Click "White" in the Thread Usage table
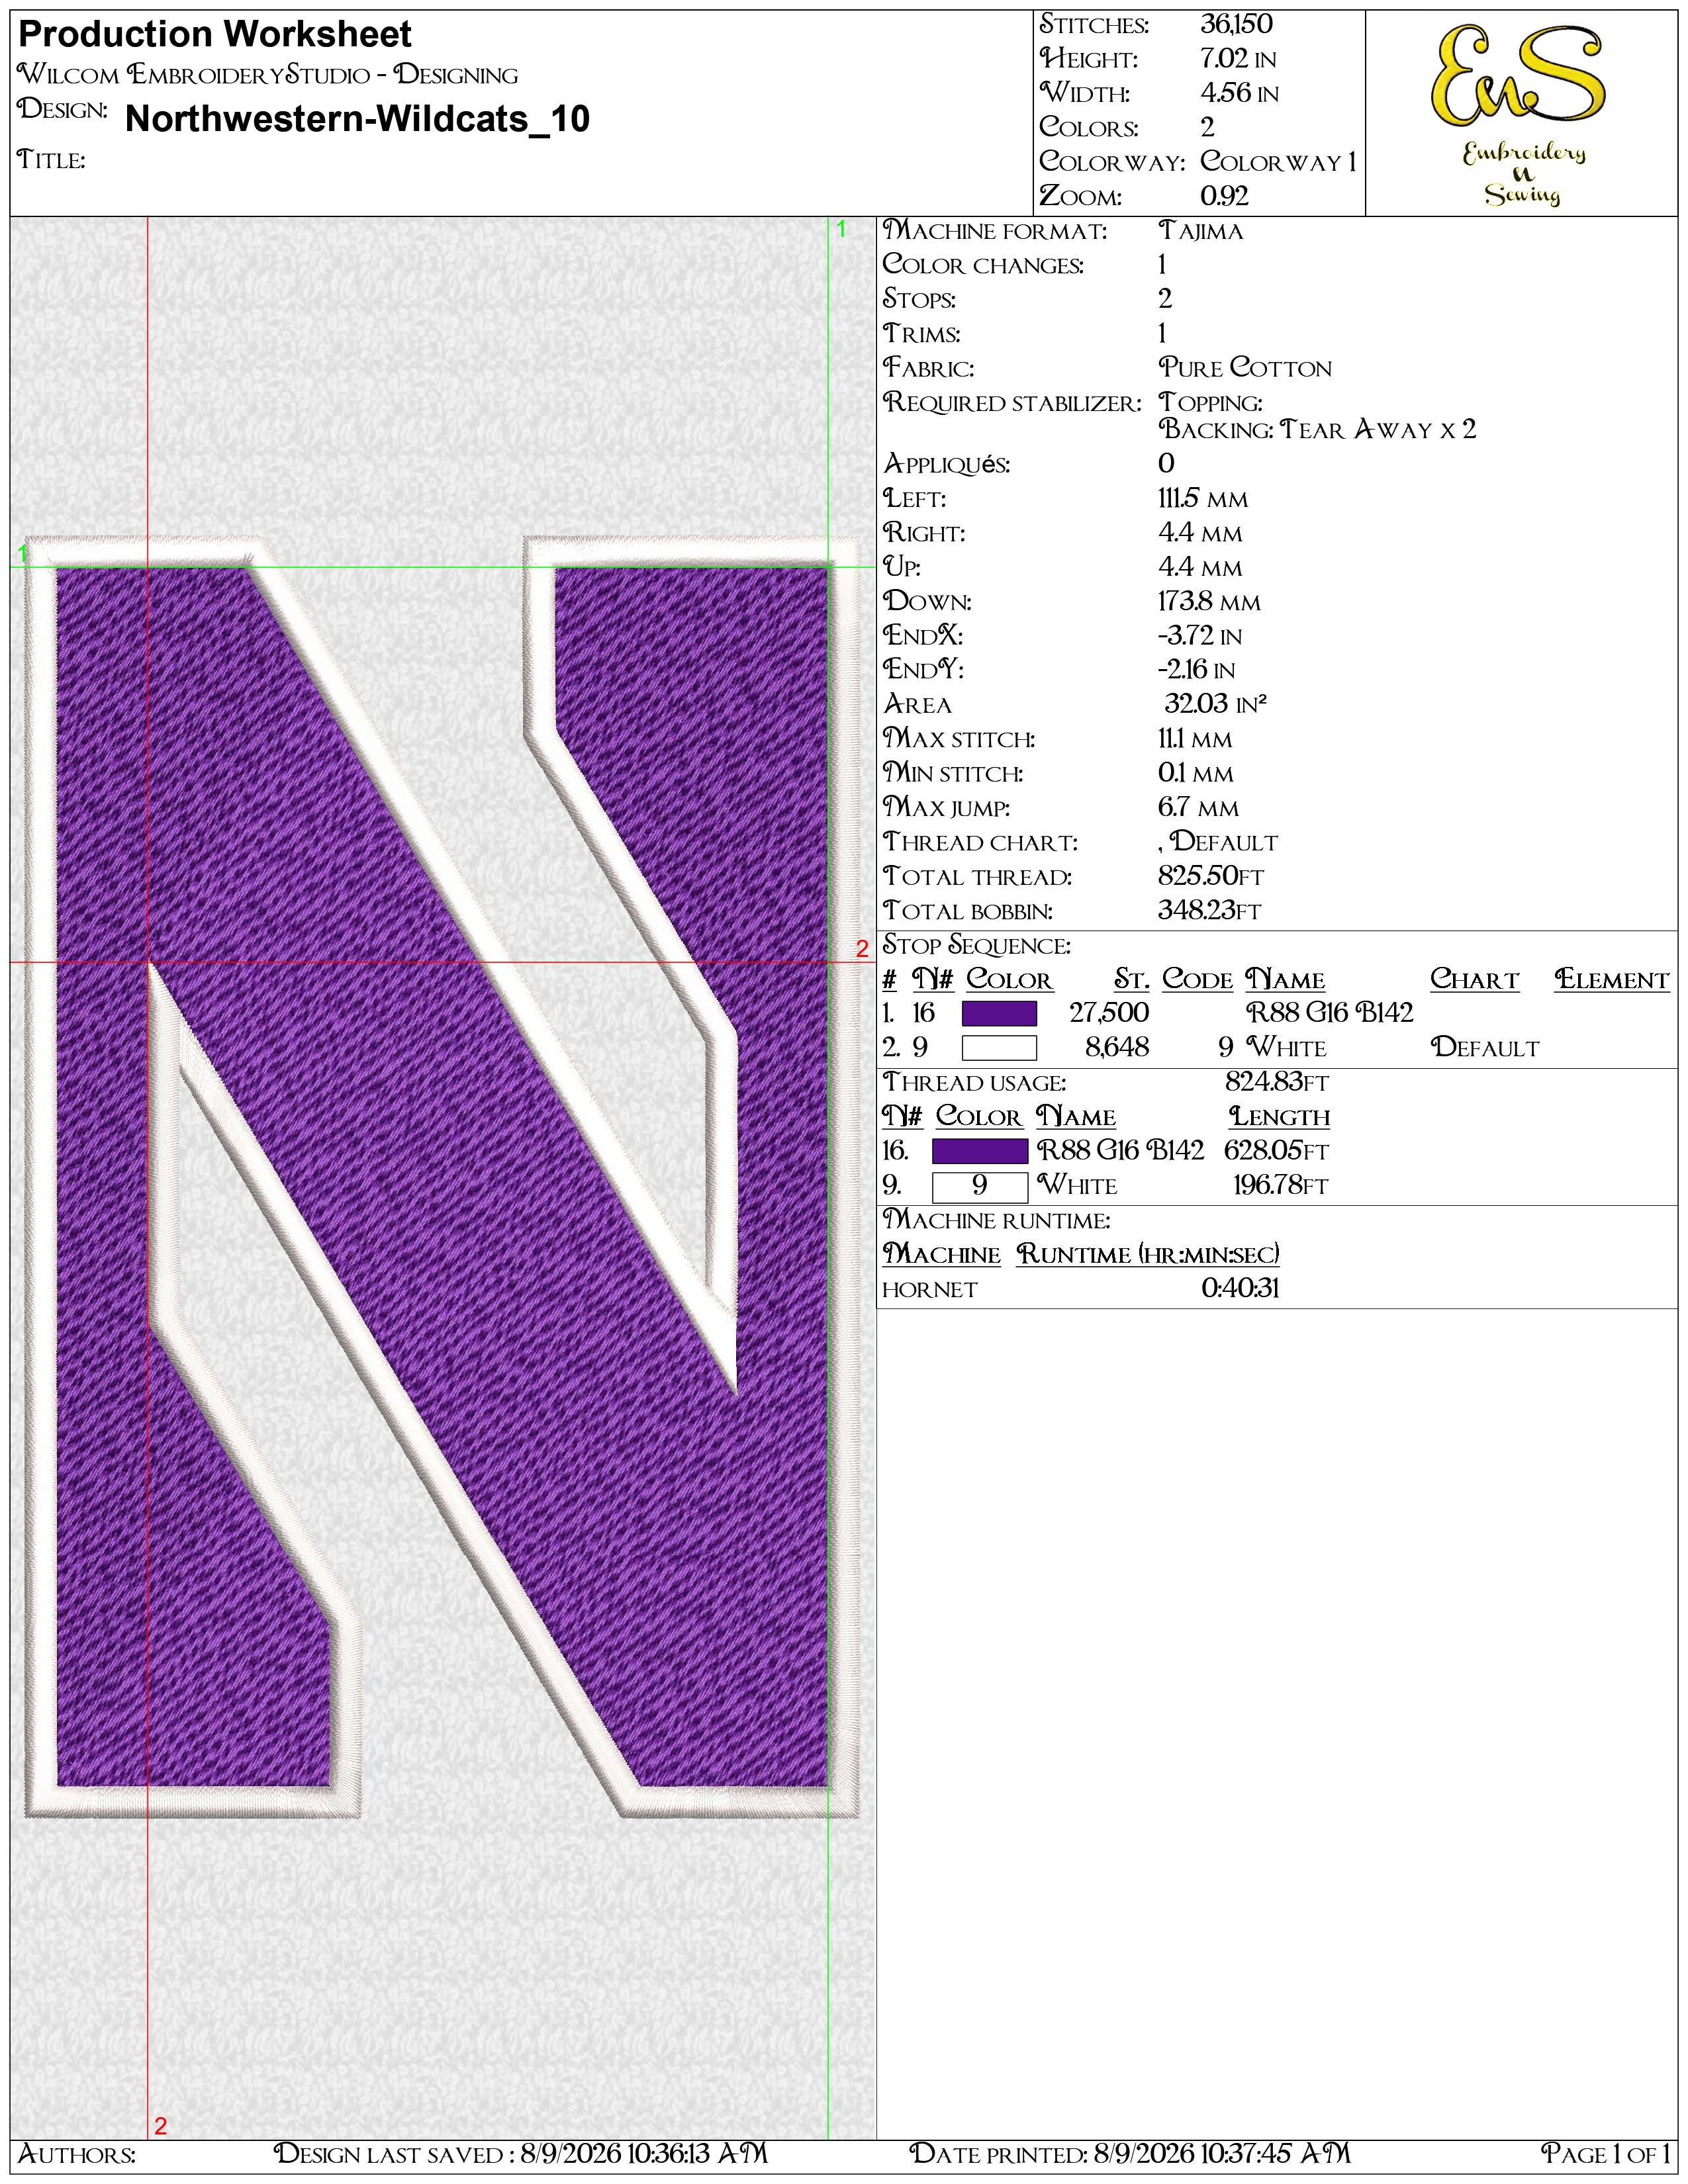 click(1076, 1185)
